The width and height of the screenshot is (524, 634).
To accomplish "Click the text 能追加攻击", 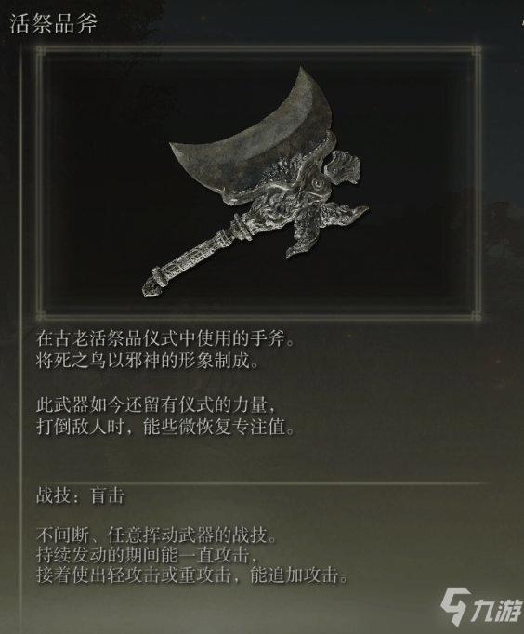I will 299,575.
